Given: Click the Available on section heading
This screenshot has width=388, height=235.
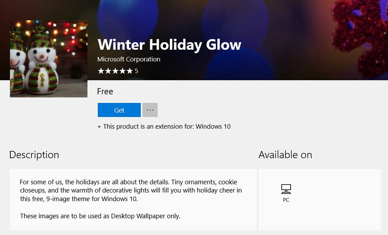Looking at the screenshot, I should point(285,155).
